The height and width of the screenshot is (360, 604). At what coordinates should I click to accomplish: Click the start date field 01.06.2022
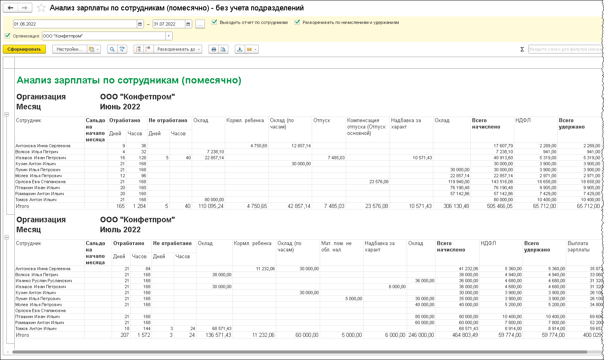point(75,24)
